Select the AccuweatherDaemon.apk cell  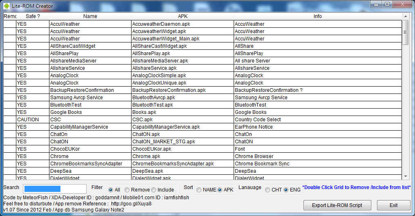coord(183,24)
